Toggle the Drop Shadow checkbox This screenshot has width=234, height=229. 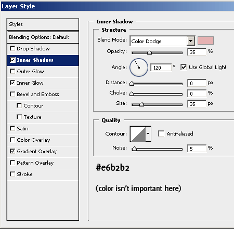(12, 48)
